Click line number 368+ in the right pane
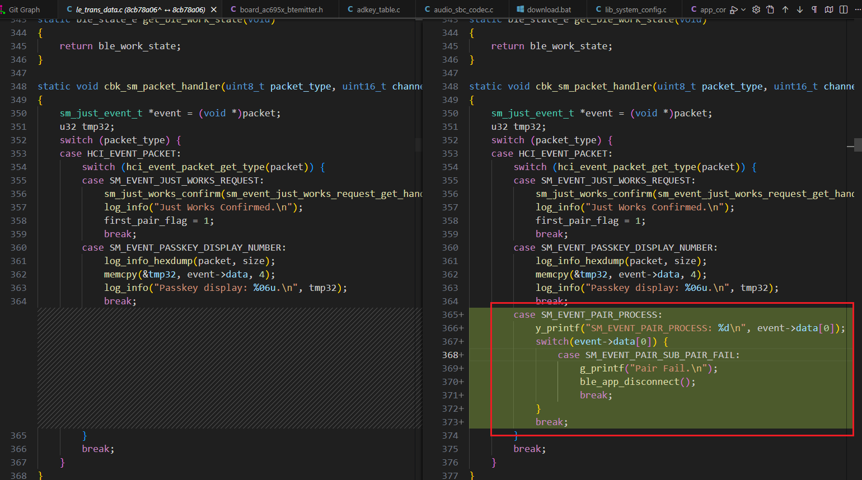This screenshot has width=862, height=480. [x=453, y=355]
